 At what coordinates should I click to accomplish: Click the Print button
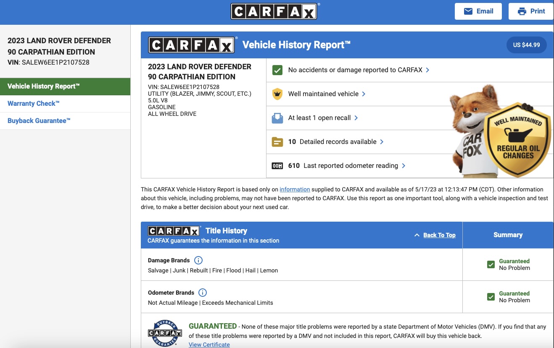click(531, 11)
